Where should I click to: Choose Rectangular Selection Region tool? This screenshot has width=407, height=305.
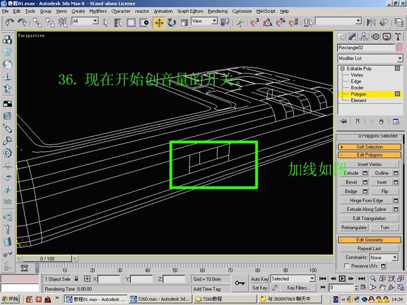click(131, 23)
